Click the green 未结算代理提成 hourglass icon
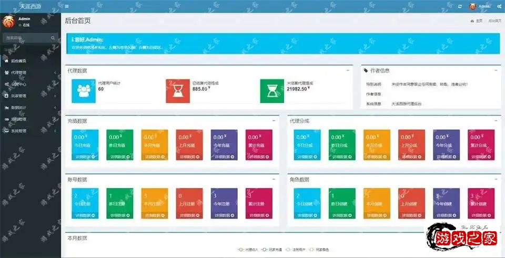The height and width of the screenshot is (258, 505). 272,91
